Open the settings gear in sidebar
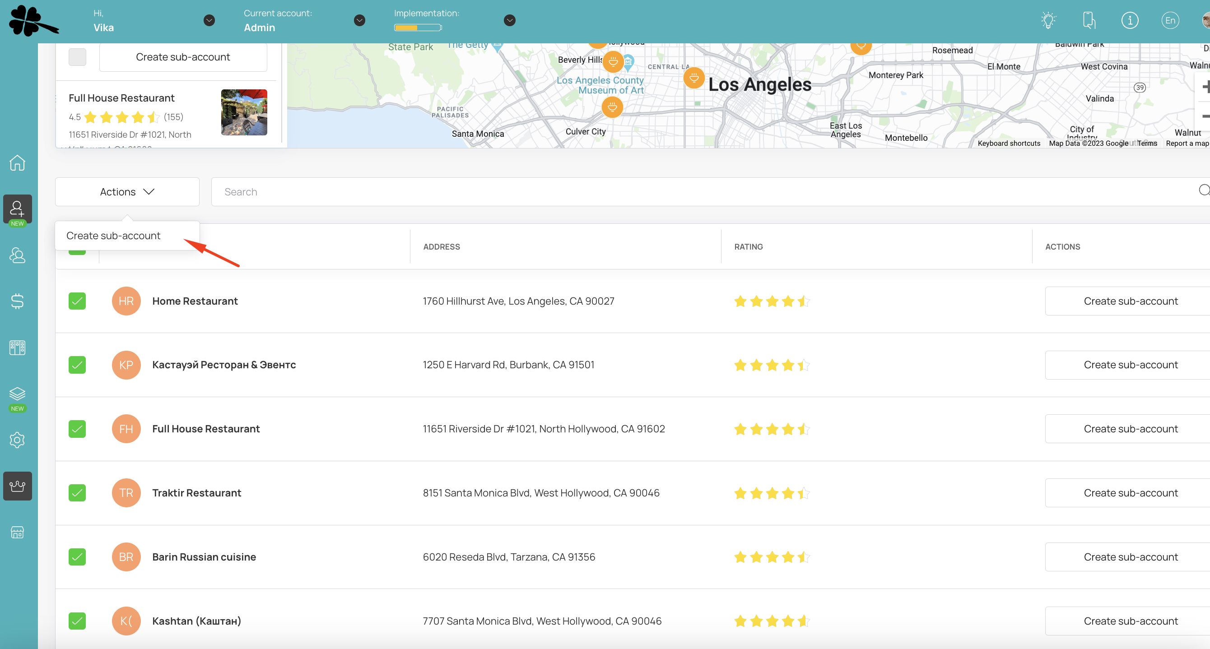The width and height of the screenshot is (1210, 649). pos(17,440)
